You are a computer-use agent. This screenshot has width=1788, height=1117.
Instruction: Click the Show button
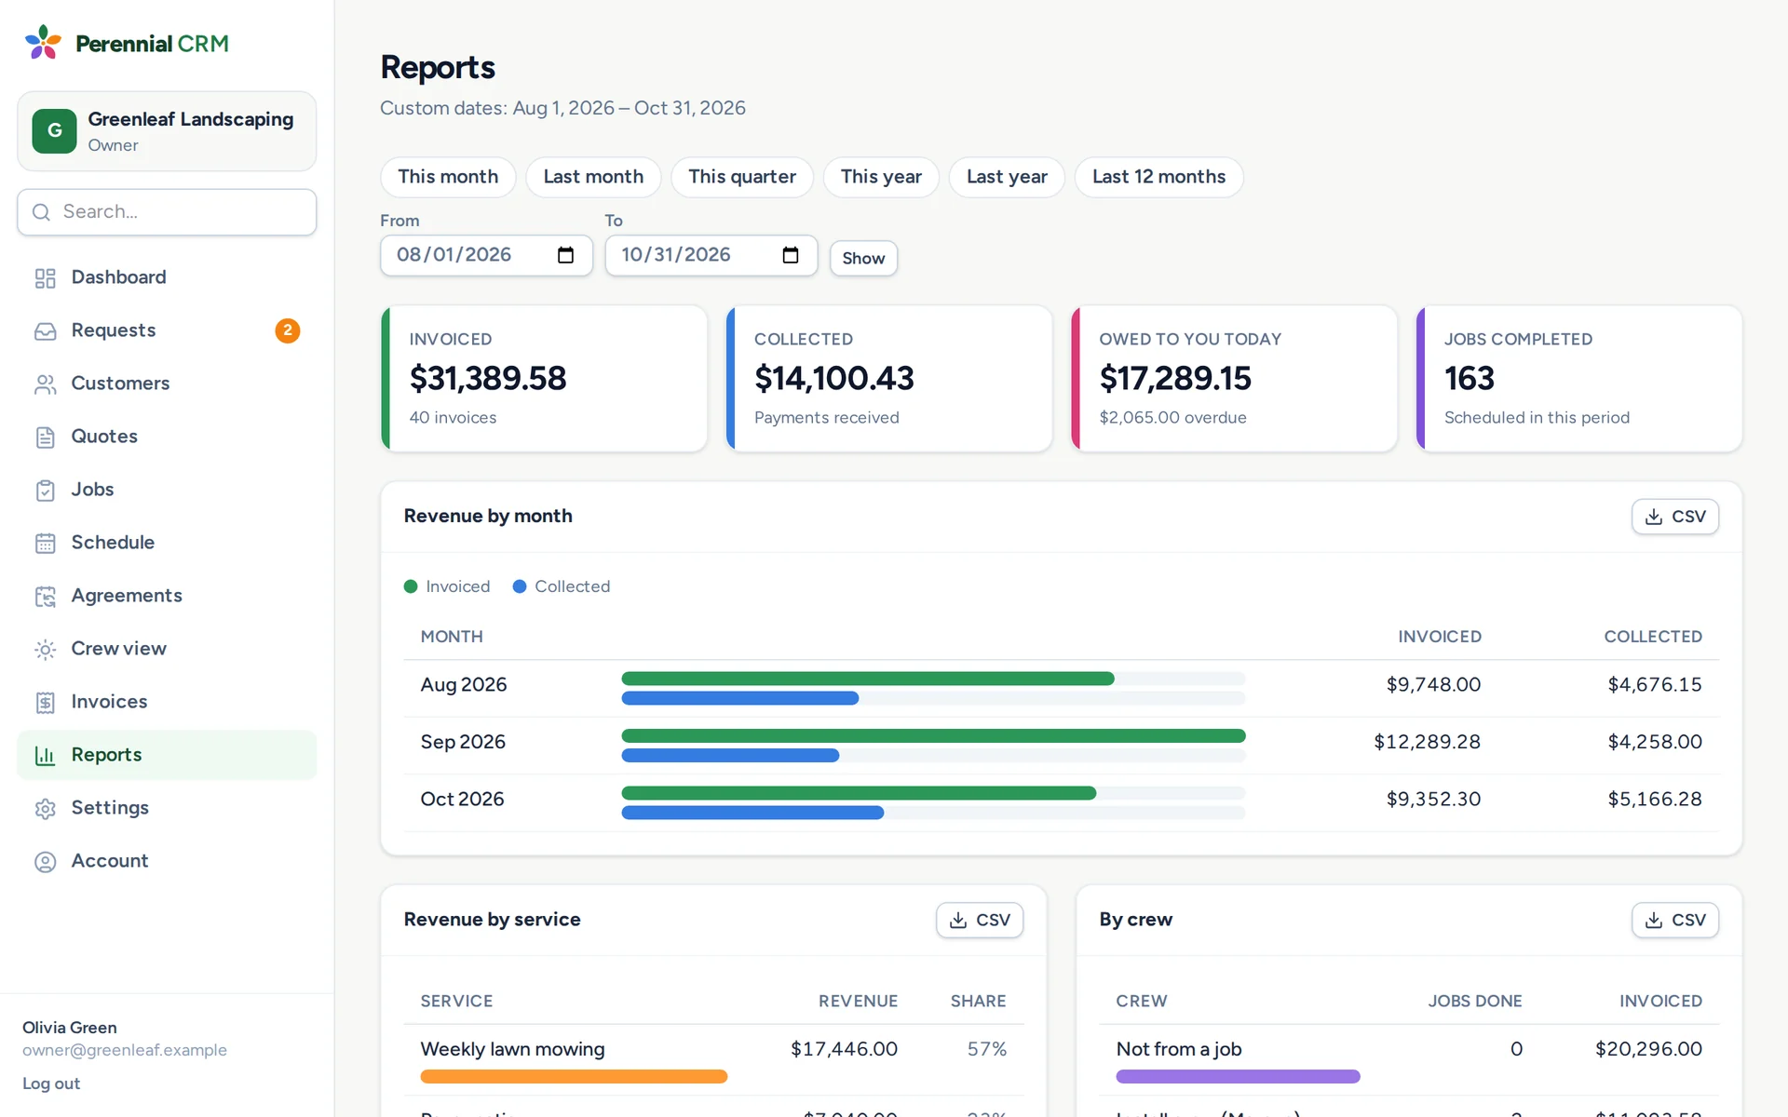click(x=863, y=258)
